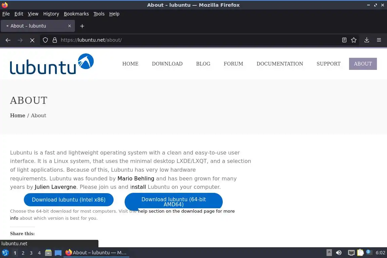
Task: Open the removable media eject icon
Action: pos(329,253)
